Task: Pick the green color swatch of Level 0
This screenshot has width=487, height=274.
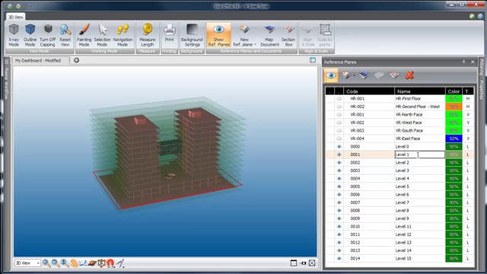Action: coord(454,147)
